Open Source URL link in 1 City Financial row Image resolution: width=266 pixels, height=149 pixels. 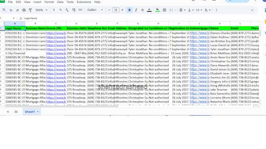click(56, 53)
